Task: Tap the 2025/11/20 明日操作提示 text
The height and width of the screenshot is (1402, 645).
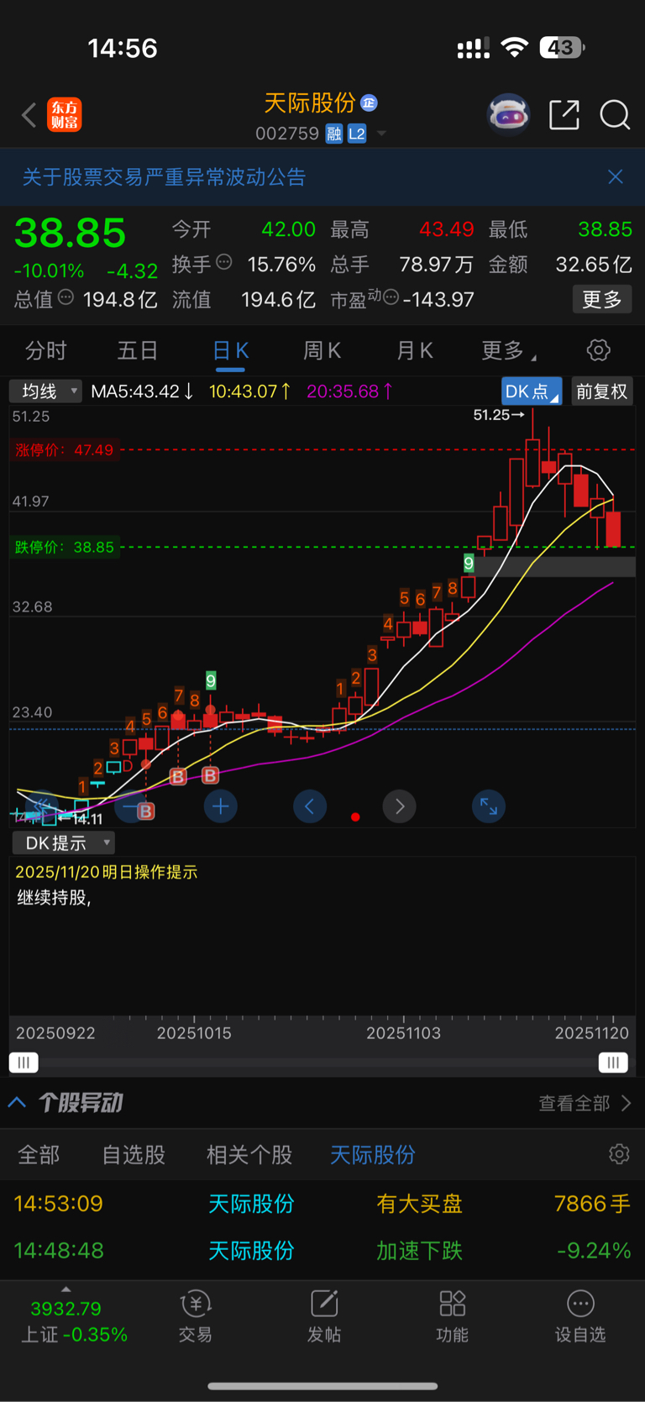Action: click(x=107, y=872)
